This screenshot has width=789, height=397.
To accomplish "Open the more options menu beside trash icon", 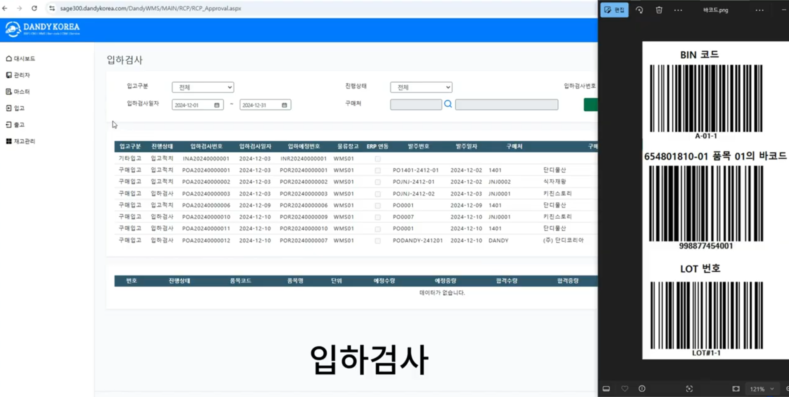I will pyautogui.click(x=678, y=10).
